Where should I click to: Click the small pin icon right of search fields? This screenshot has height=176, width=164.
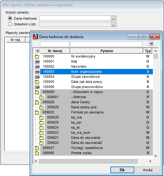pos(151,44)
